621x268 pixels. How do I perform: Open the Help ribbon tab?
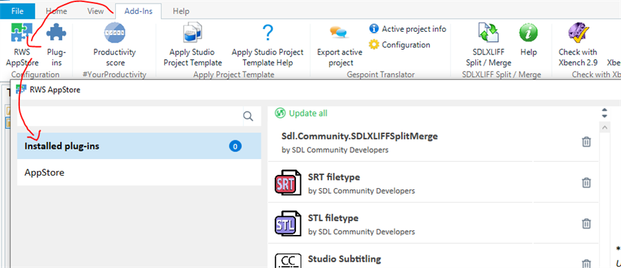click(181, 11)
